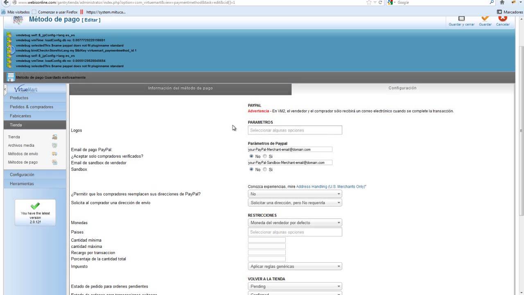This screenshot has height=295, width=524.
Task: Click the Firefox home icon
Action: [502, 2]
